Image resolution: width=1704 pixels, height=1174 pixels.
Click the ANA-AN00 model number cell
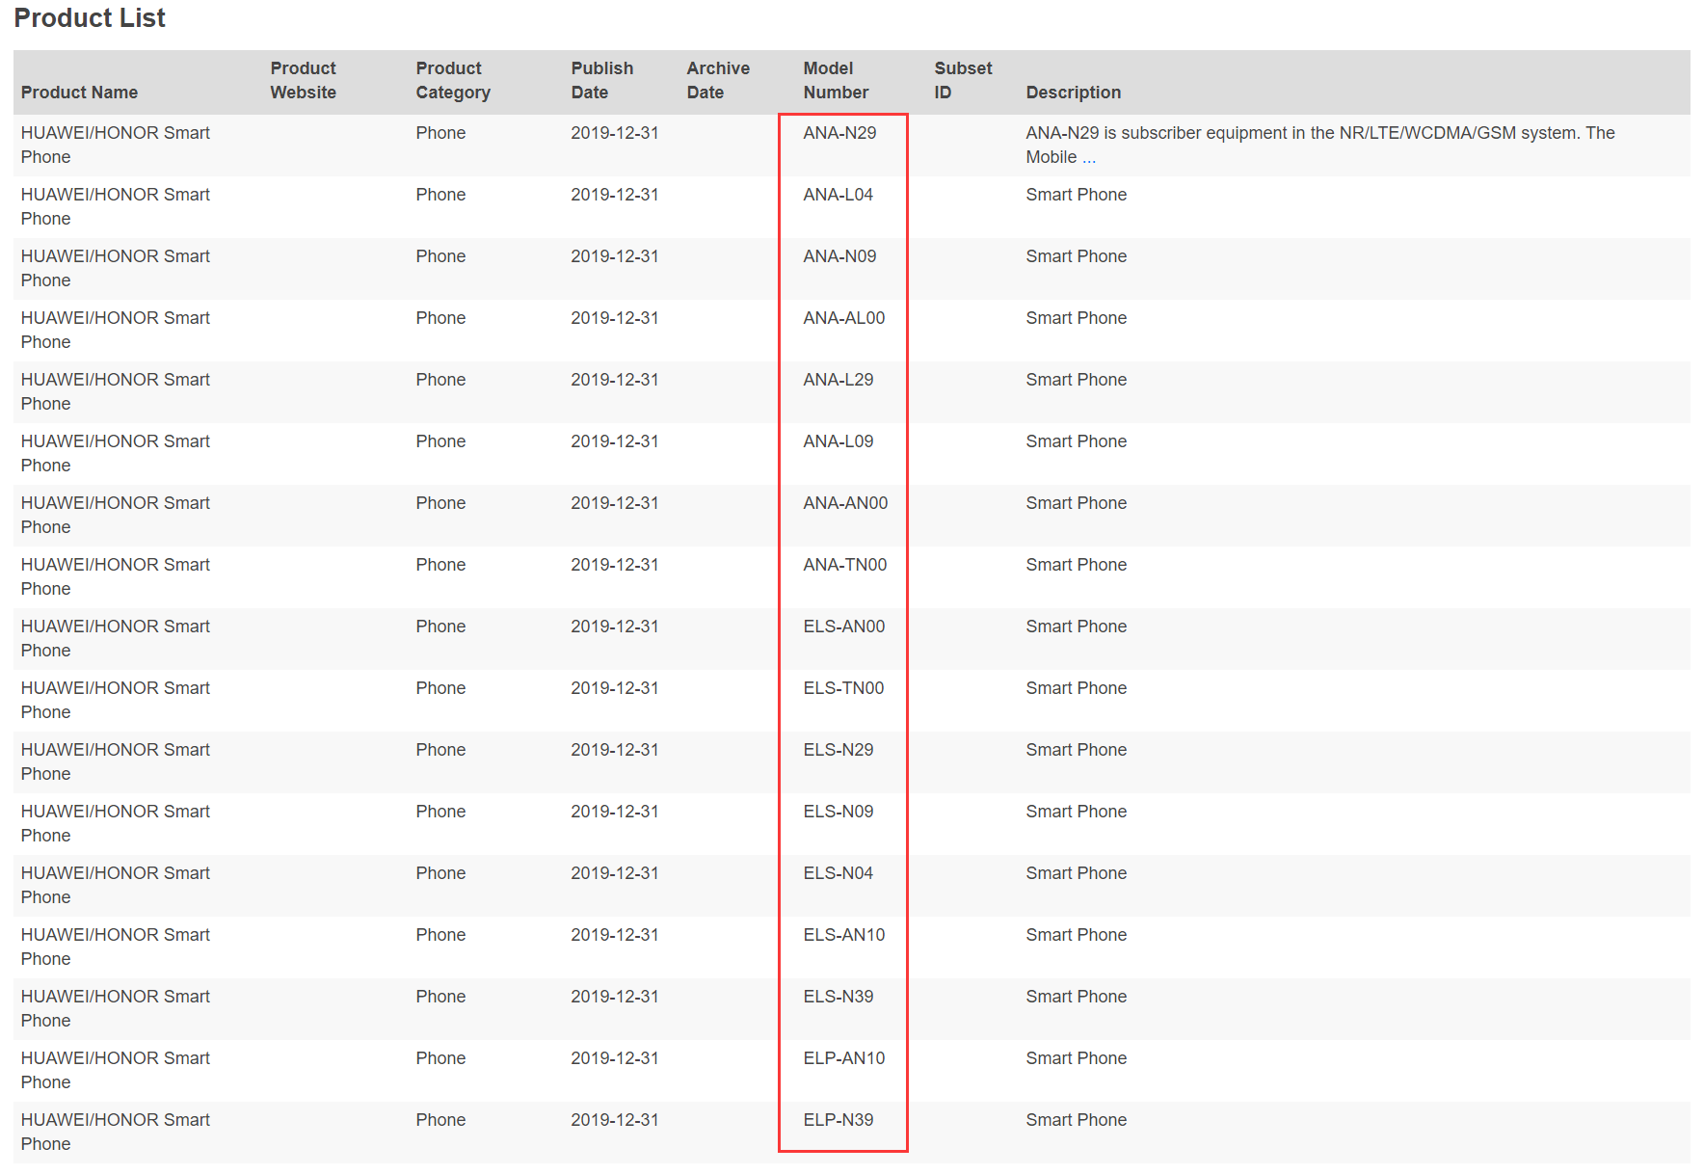[845, 503]
